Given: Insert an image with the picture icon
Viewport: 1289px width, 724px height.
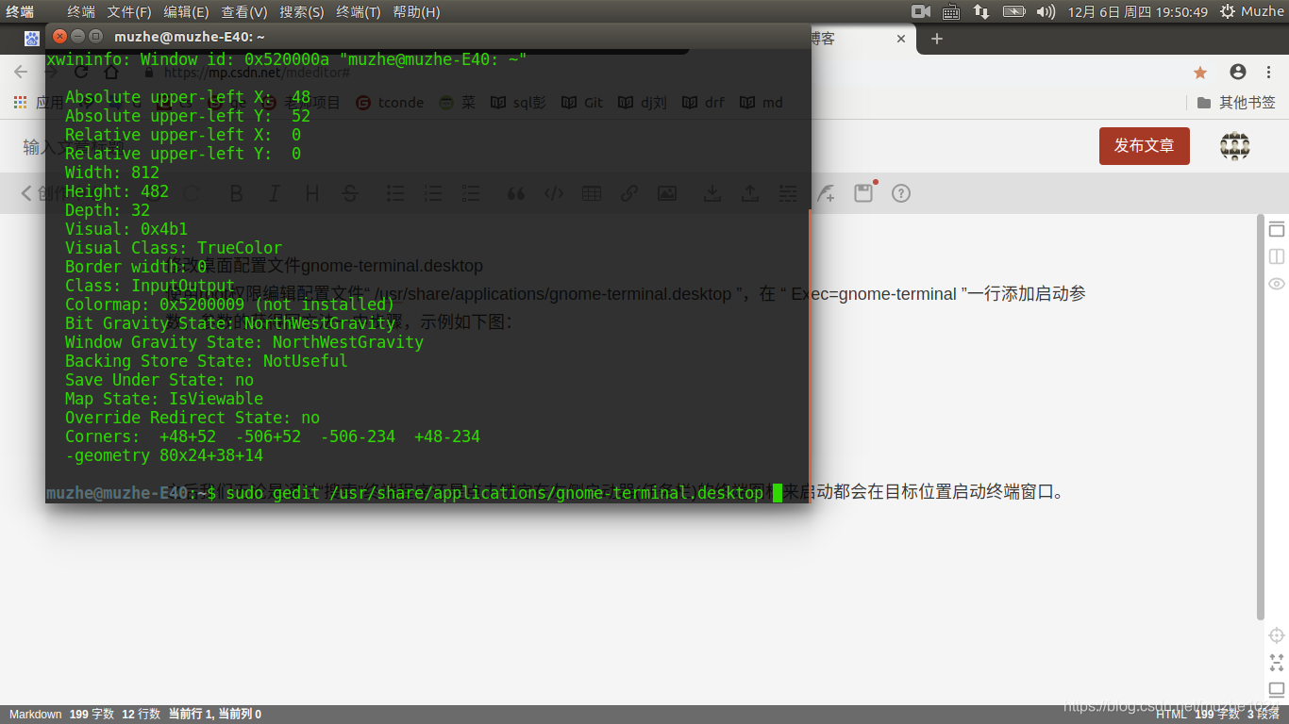Looking at the screenshot, I should [667, 193].
